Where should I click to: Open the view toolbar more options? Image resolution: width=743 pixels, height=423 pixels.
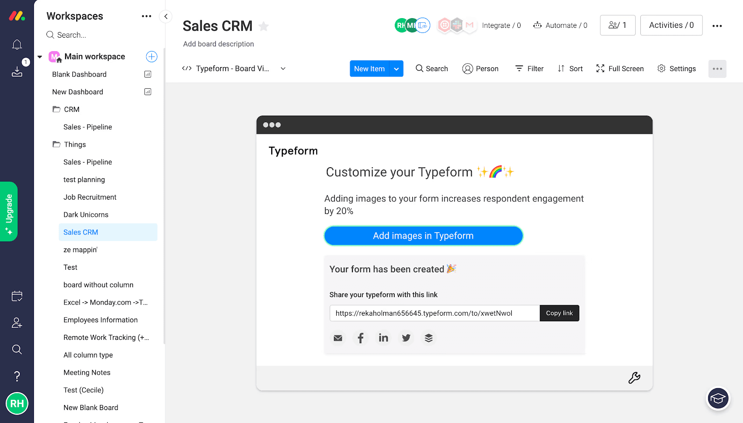tap(717, 69)
